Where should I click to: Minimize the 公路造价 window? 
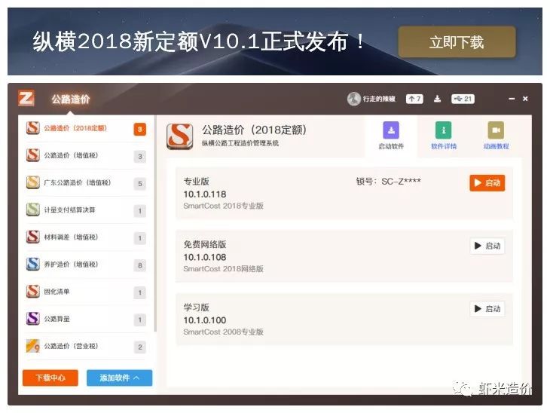coord(512,99)
